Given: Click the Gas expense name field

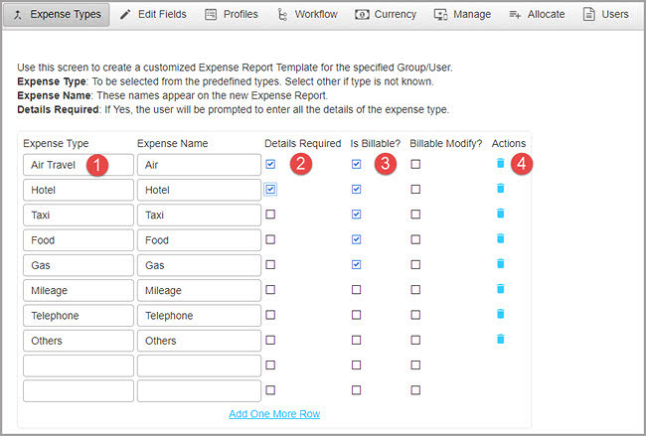Looking at the screenshot, I should click(199, 265).
